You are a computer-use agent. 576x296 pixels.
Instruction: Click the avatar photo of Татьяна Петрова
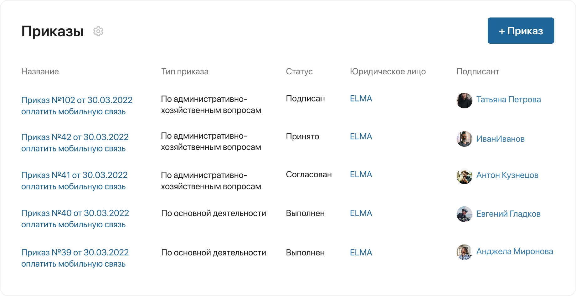pyautogui.click(x=464, y=101)
